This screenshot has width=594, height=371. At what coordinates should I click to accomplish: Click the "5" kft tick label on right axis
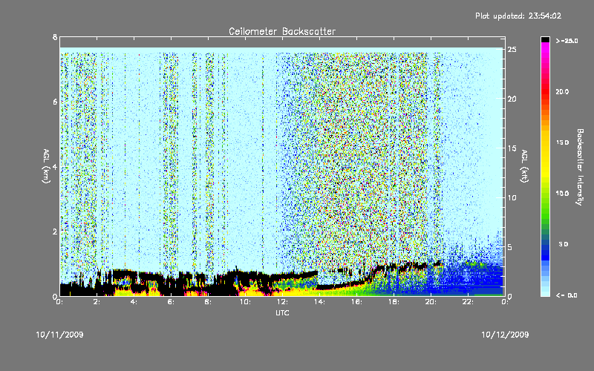point(509,247)
